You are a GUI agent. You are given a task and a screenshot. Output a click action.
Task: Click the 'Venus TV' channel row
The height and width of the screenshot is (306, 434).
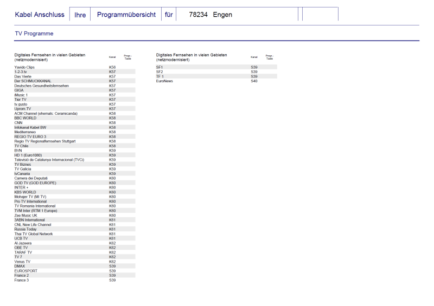pyautogui.click(x=75, y=262)
